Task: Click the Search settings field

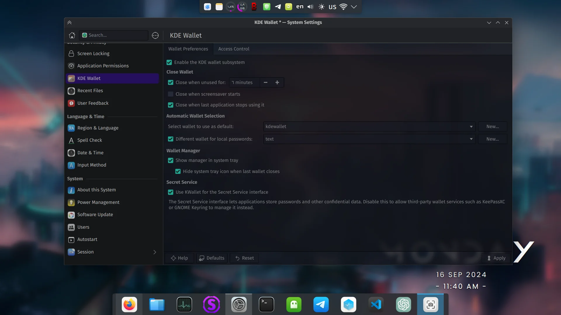Action: [114, 35]
